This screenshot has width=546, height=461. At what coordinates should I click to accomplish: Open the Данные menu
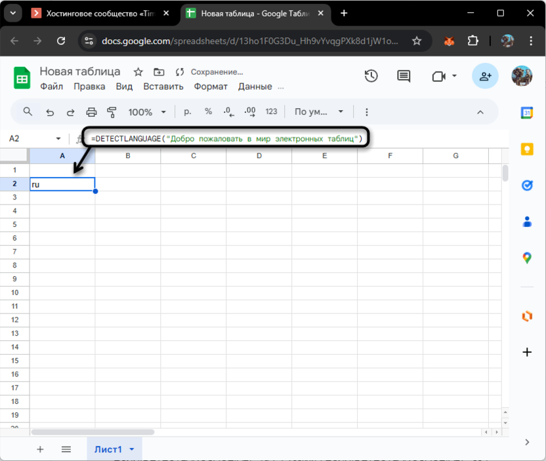point(255,87)
